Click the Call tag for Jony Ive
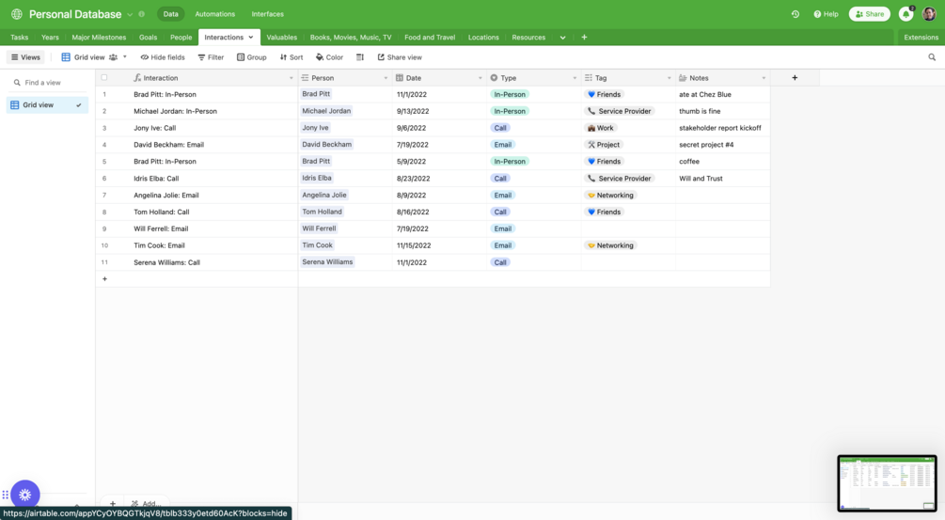 tap(500, 128)
